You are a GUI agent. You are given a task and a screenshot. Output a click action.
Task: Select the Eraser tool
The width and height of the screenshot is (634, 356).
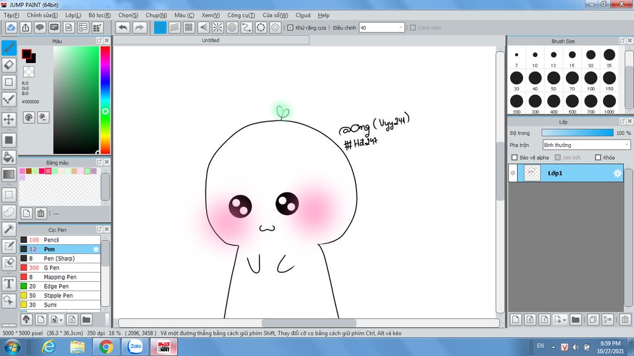coord(9,65)
